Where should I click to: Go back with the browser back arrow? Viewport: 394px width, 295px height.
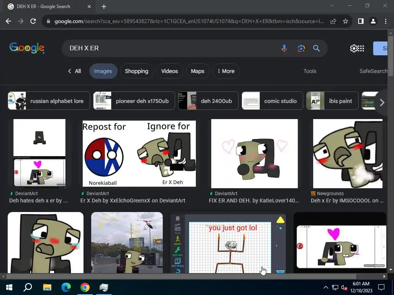(8, 22)
